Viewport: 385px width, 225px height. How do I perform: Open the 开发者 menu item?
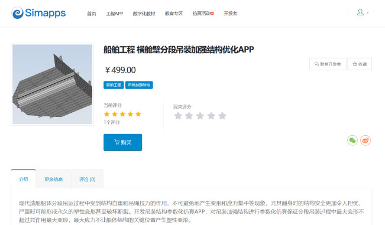click(x=230, y=14)
